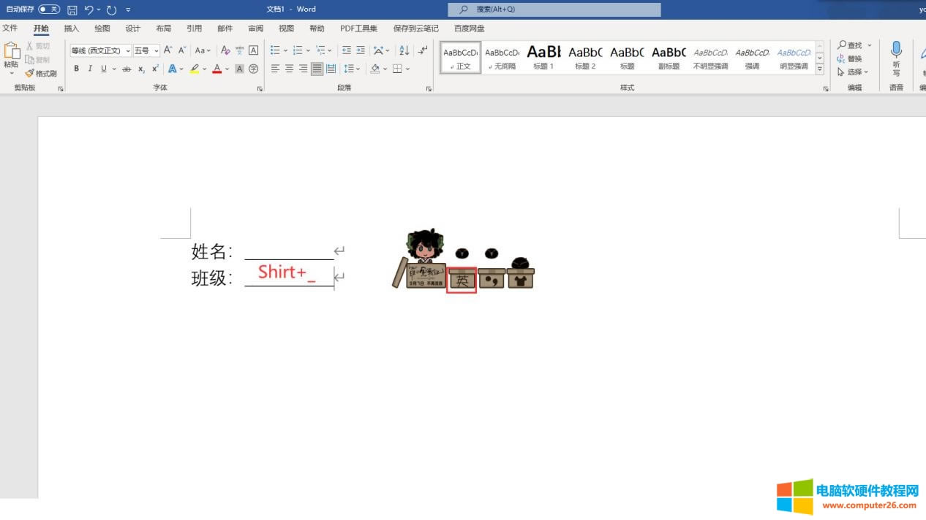
Task: Center-align the paragraph text
Action: tap(289, 69)
